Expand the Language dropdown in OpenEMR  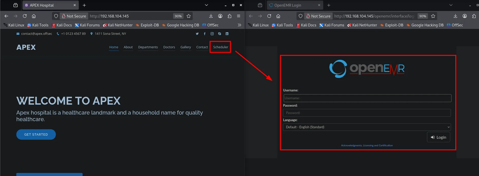coord(367,127)
